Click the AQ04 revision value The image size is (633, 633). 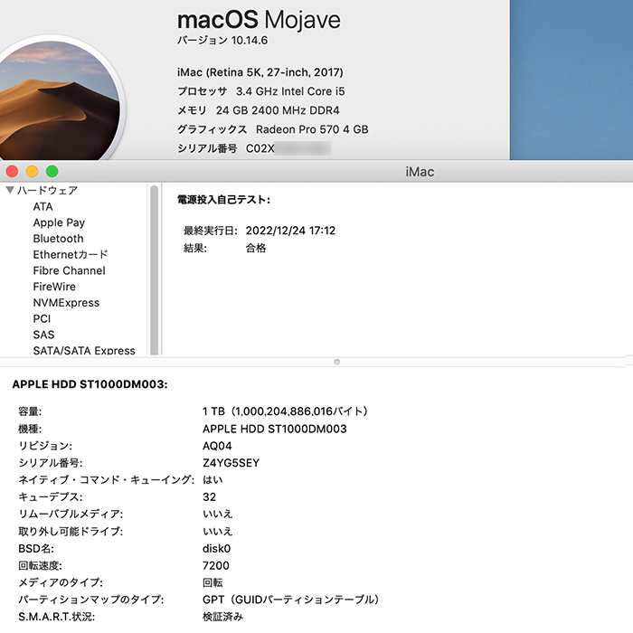tap(217, 446)
